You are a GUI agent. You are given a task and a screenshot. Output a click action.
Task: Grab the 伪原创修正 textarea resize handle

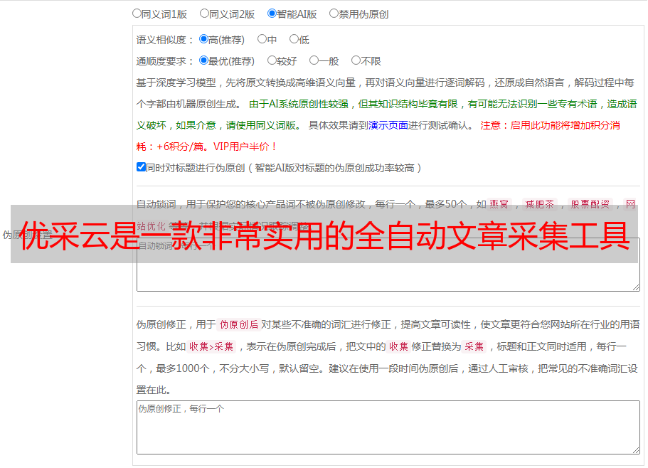(x=636, y=450)
